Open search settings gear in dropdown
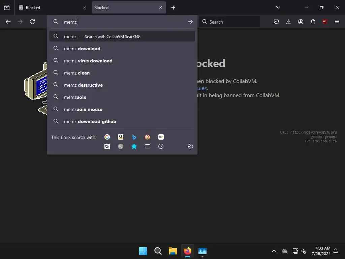Viewport: 345px width, 259px height. pos(190,146)
